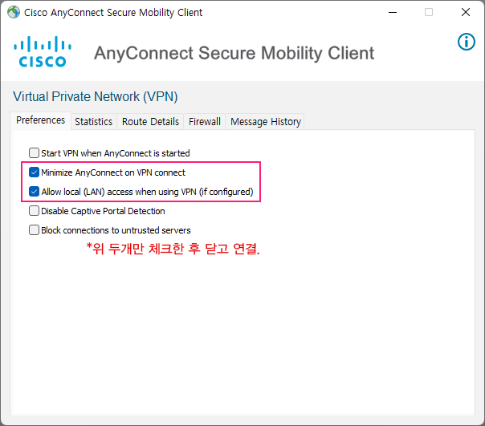View the Message History tab

(x=266, y=122)
